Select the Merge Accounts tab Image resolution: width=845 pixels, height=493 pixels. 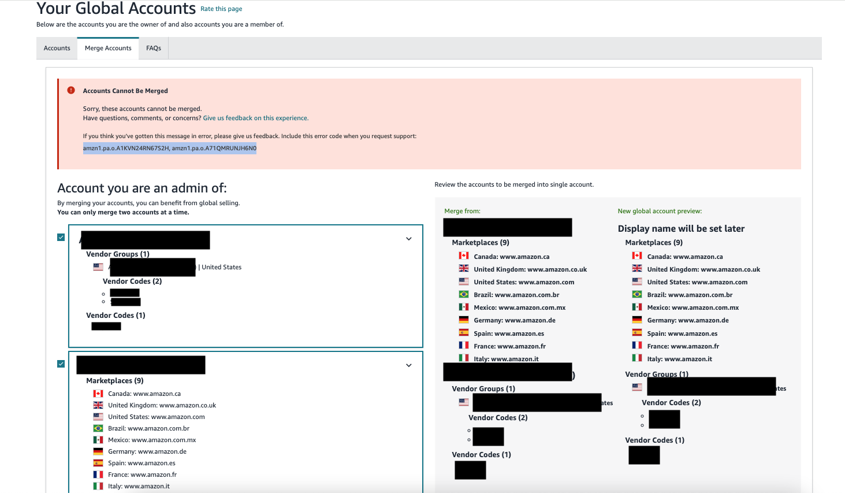pos(108,48)
